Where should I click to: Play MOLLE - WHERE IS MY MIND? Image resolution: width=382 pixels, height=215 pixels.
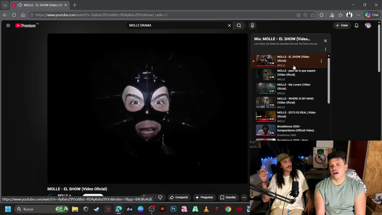(x=295, y=101)
